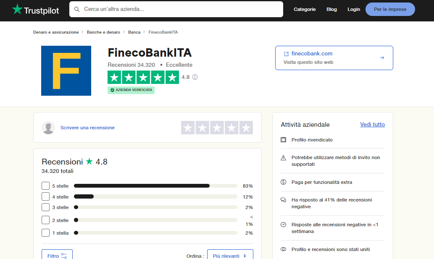434x259 pixels.
Task: Click the dollar icon for Paga per funzionalità extra
Action: point(284,182)
